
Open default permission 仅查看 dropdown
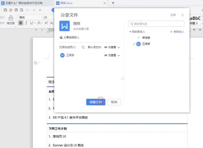pyautogui.click(x=112, y=47)
